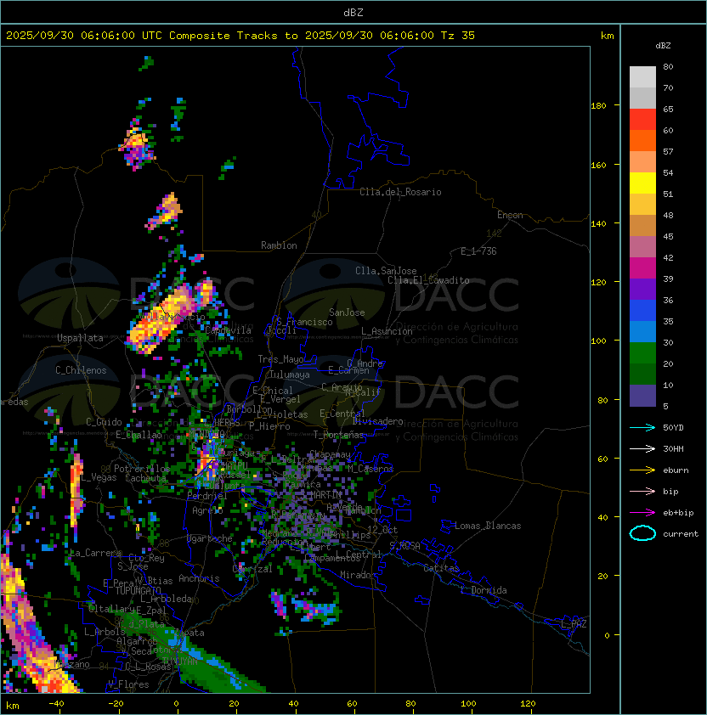The height and width of the screenshot is (715, 707).
Task: Click the pink bip arrow in legend
Action: point(642,491)
